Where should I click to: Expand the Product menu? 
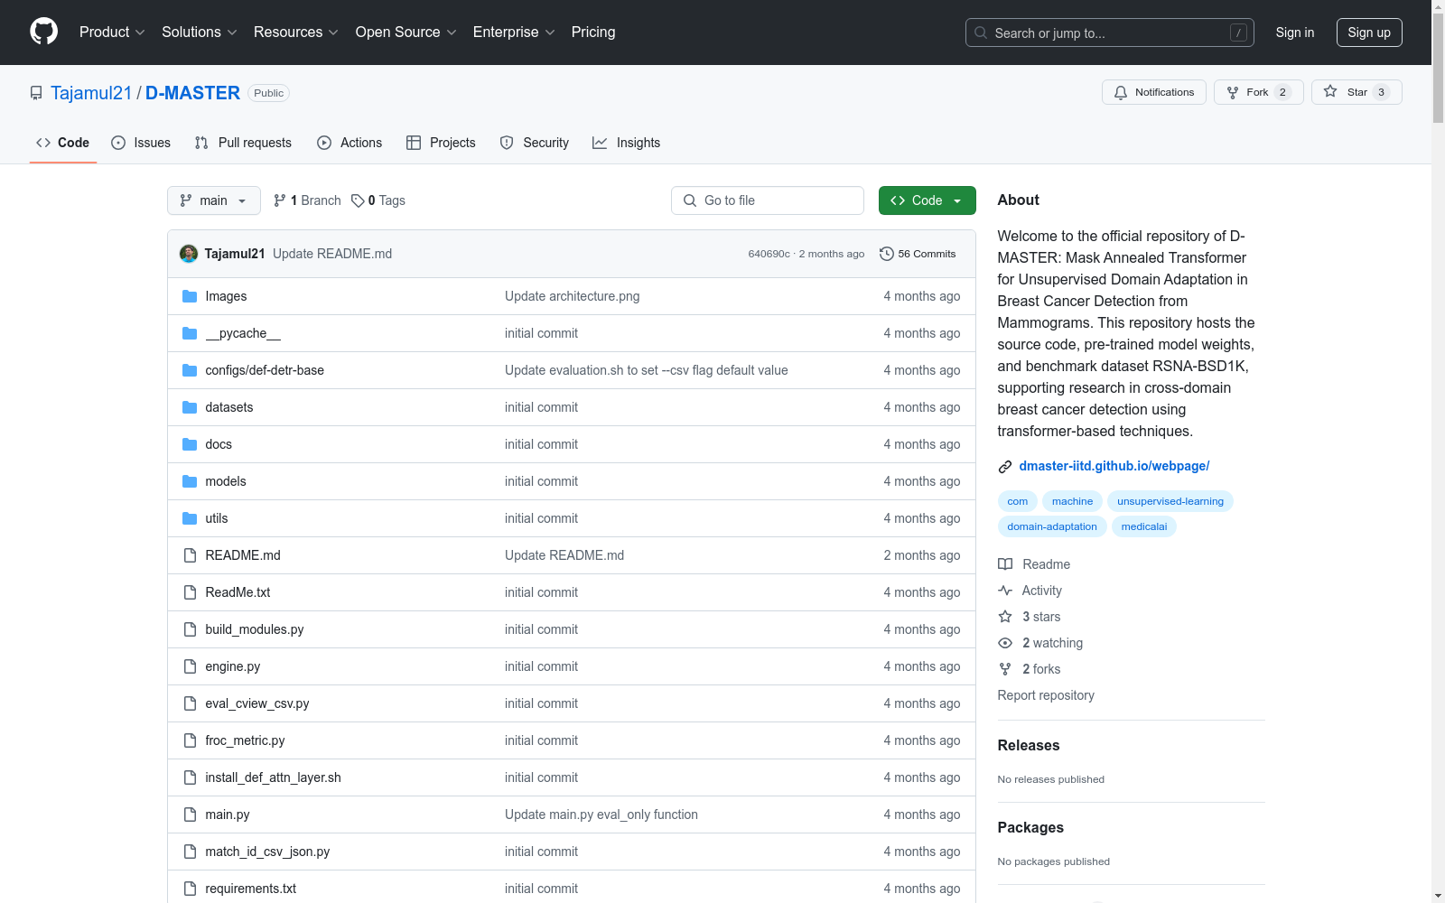pyautogui.click(x=112, y=32)
